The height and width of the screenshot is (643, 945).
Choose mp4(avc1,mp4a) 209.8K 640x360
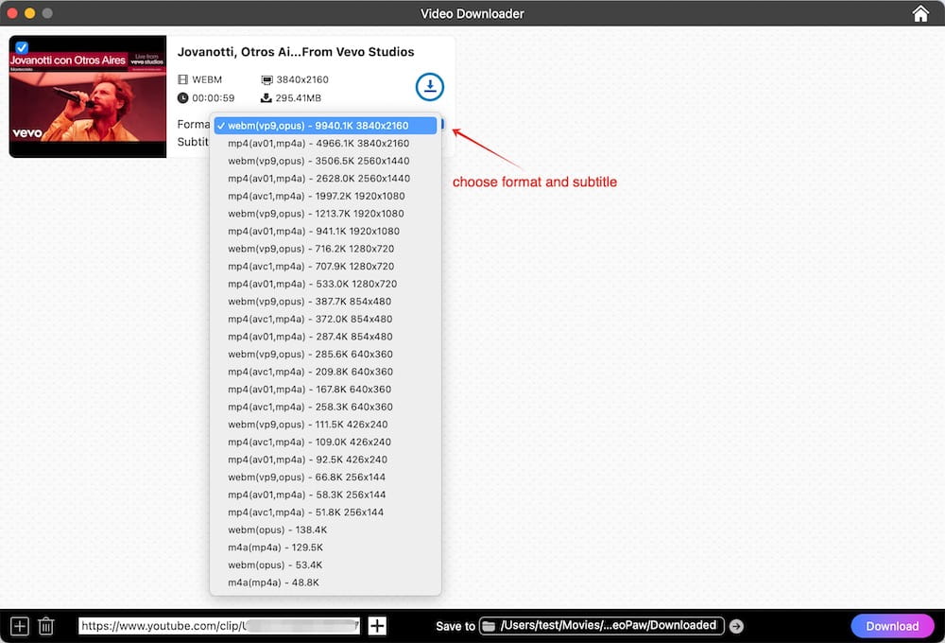pos(325,372)
